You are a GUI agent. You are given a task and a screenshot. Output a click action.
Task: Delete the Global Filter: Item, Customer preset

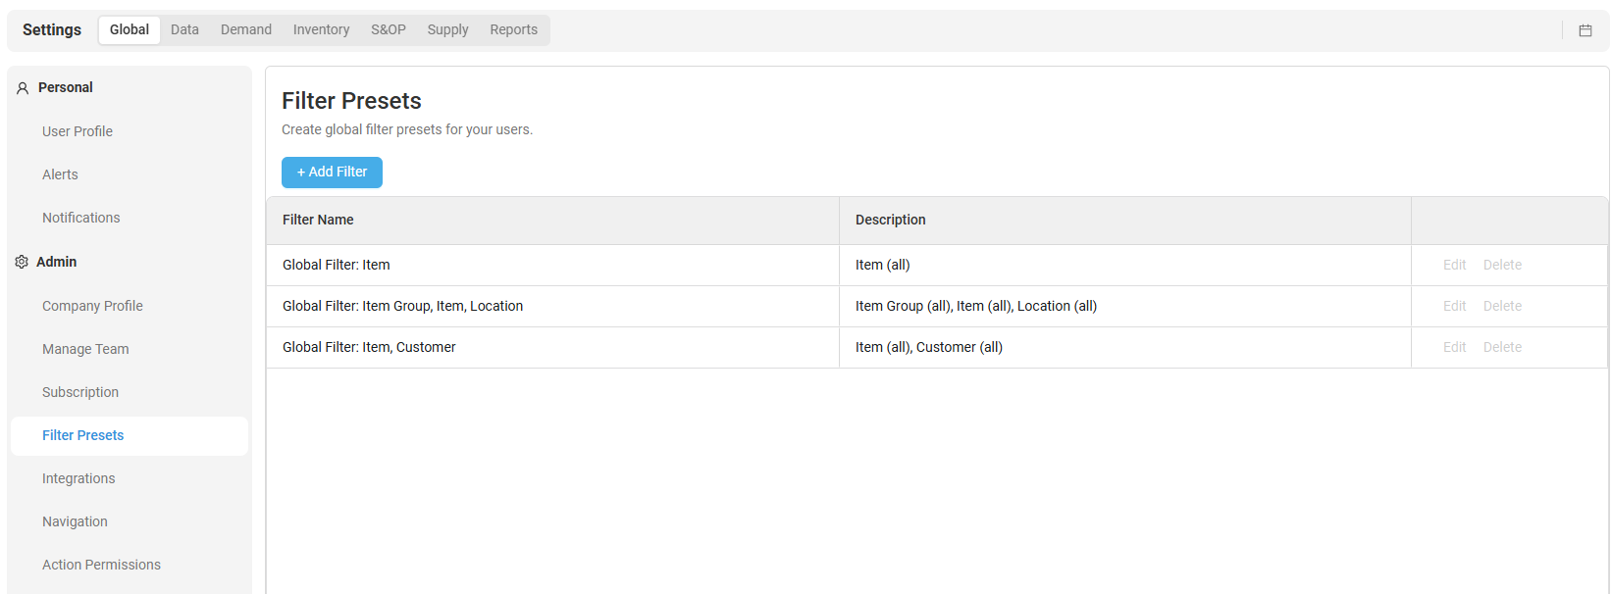tap(1502, 347)
